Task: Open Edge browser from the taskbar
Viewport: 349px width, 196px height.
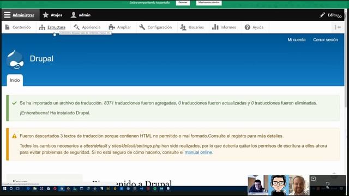Action: [x=28, y=189]
